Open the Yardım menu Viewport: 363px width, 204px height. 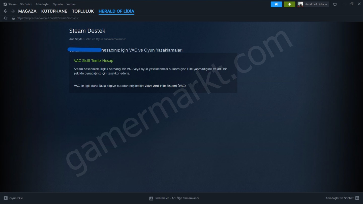coord(71,4)
